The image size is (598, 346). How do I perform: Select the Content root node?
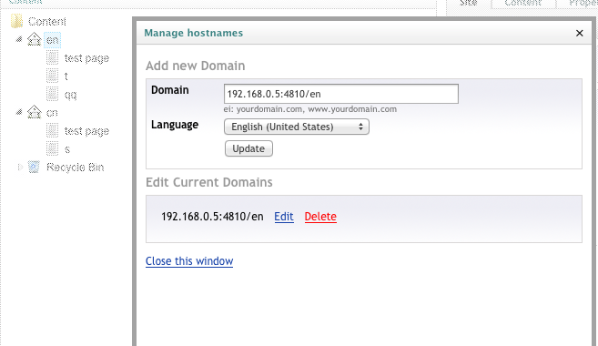(47, 21)
